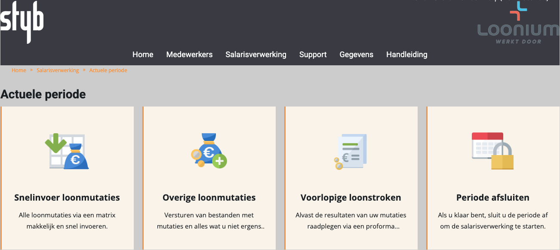
Task: Click the Snelinvoer loonmutaties grid icon
Action: (67, 152)
